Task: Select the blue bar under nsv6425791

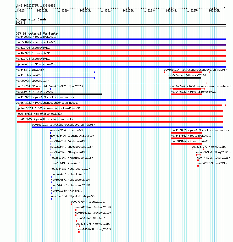Action: pyautogui.click(x=120, y=39)
